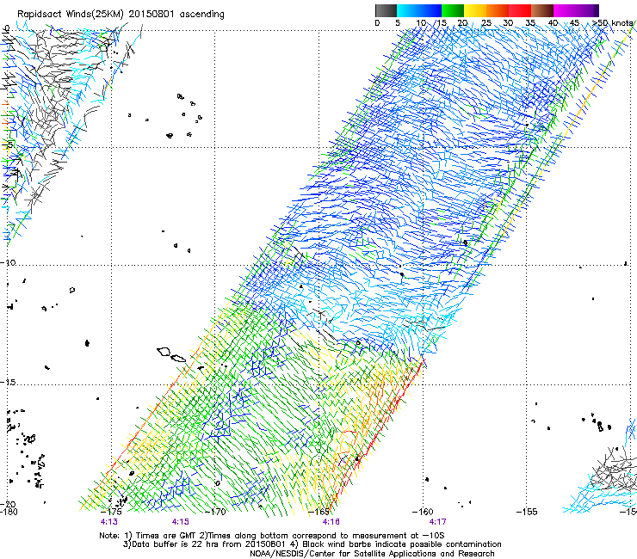Click the time label '4:15'
The width and height of the screenshot is (637, 559).
pyautogui.click(x=181, y=522)
